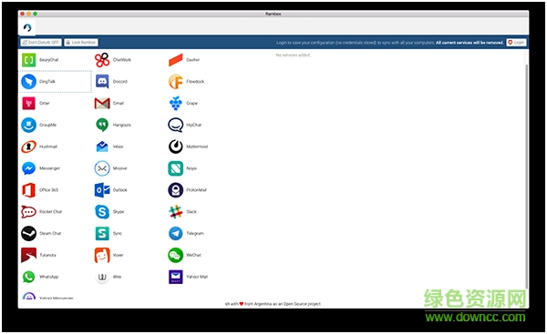Image resolution: width=547 pixels, height=334 pixels.
Task: Add the BearyChat service icon
Action: click(28, 60)
